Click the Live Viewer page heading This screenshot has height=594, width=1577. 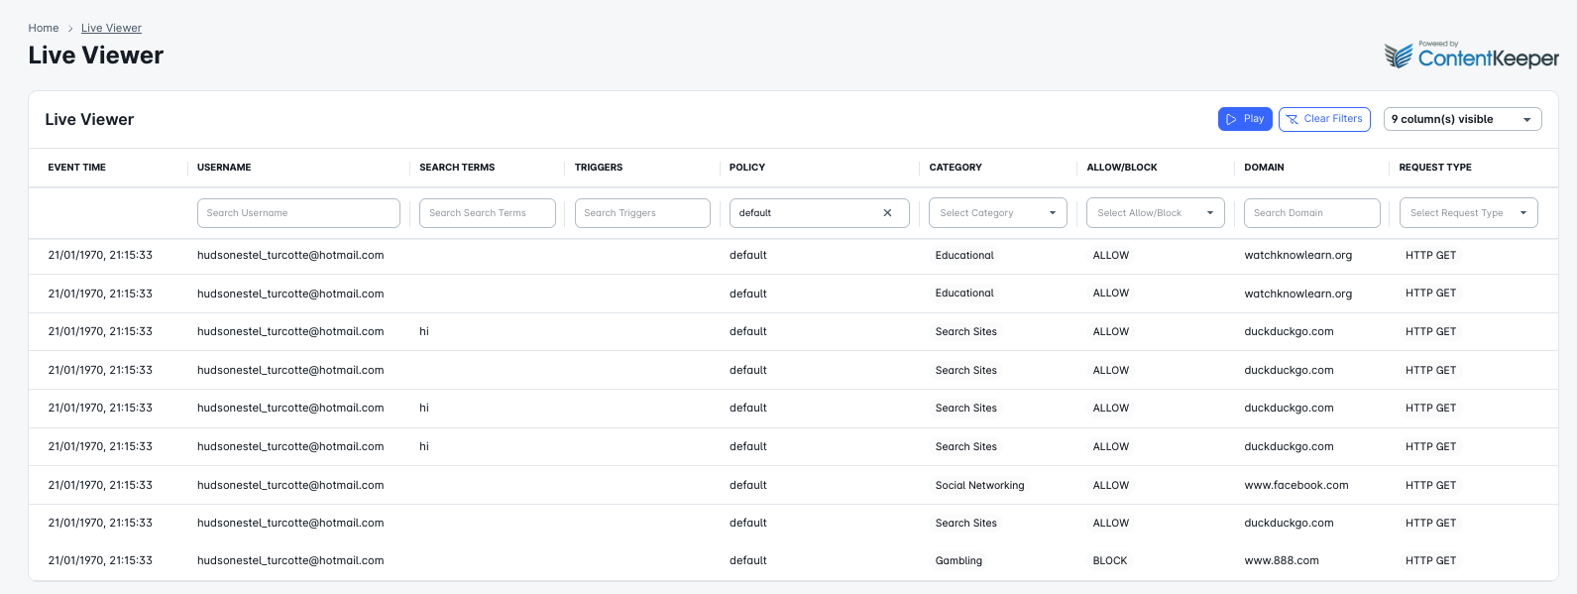[96, 56]
